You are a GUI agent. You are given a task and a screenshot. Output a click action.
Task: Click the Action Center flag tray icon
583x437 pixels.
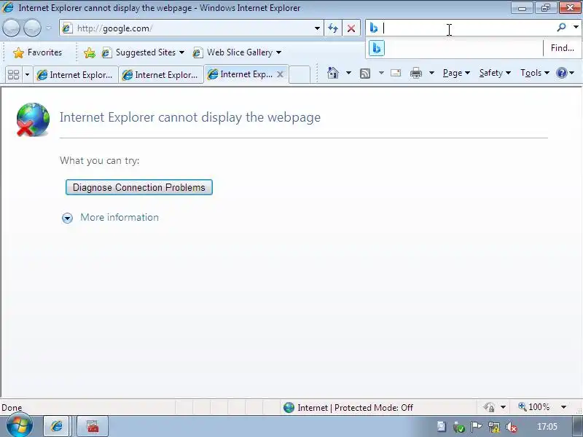point(477,428)
